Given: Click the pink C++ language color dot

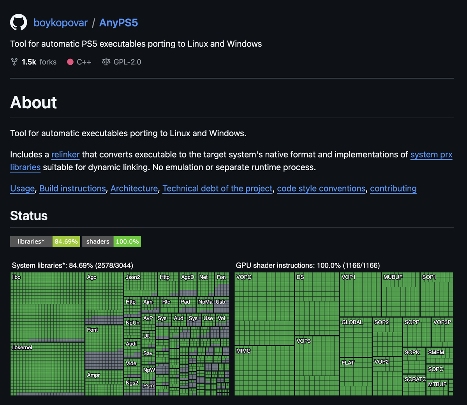Looking at the screenshot, I should click(70, 62).
